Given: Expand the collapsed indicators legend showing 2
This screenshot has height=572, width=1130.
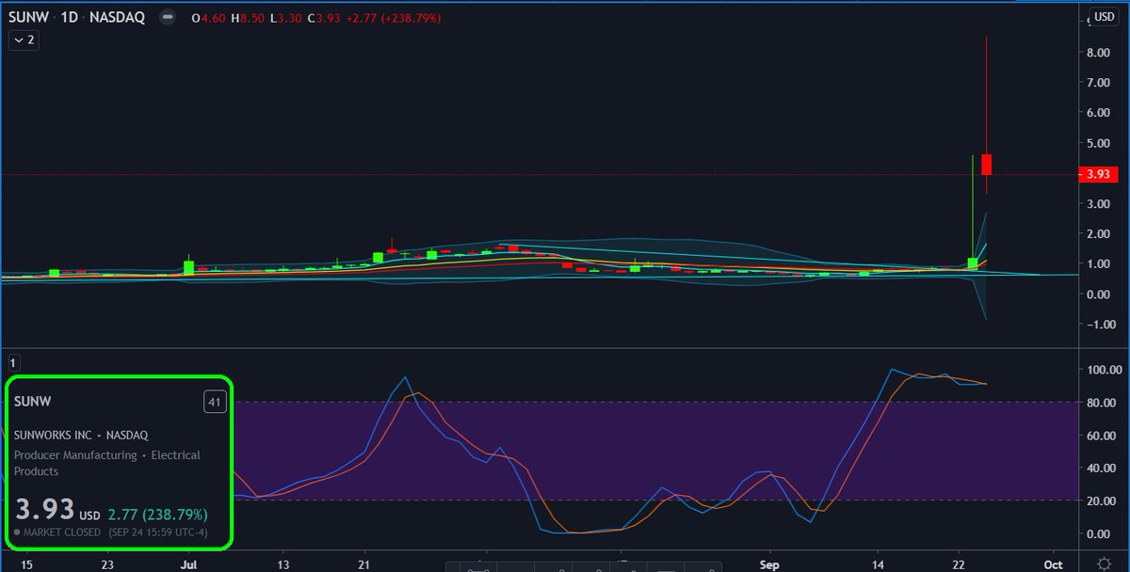Looking at the screenshot, I should (24, 40).
